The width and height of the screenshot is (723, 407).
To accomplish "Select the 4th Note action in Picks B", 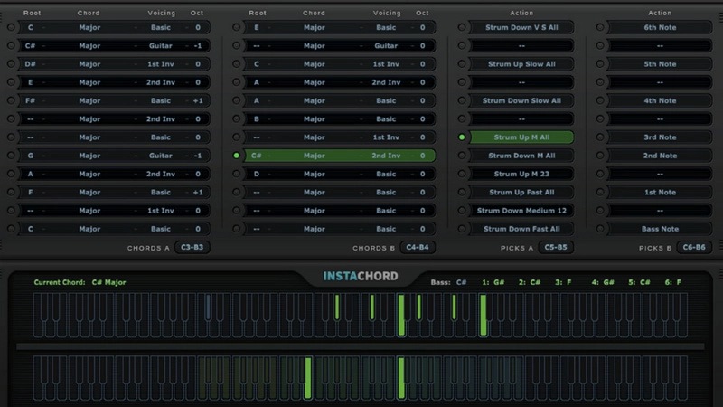I will pyautogui.click(x=660, y=100).
